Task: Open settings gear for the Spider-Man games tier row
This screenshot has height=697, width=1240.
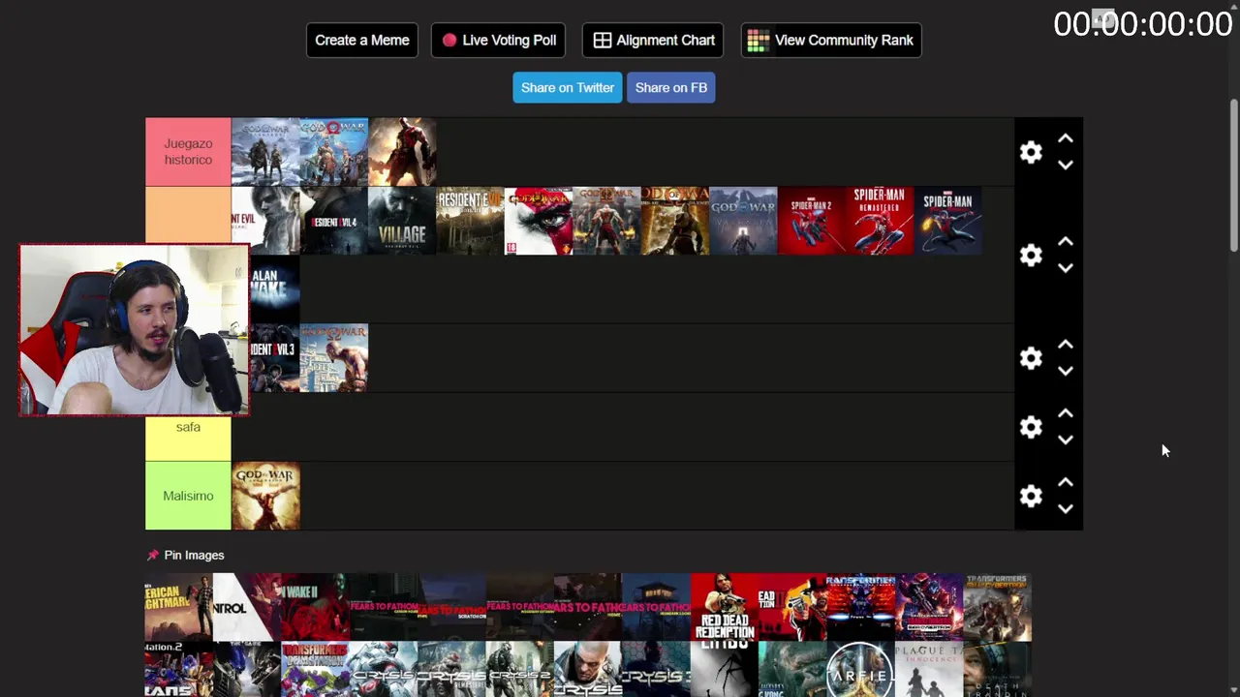Action: click(x=1031, y=255)
